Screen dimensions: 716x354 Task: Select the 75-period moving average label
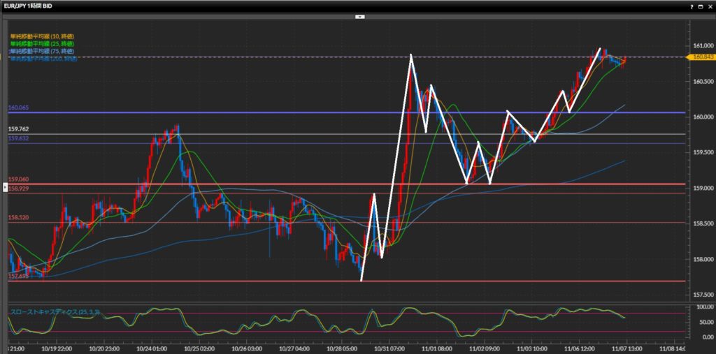click(x=42, y=51)
